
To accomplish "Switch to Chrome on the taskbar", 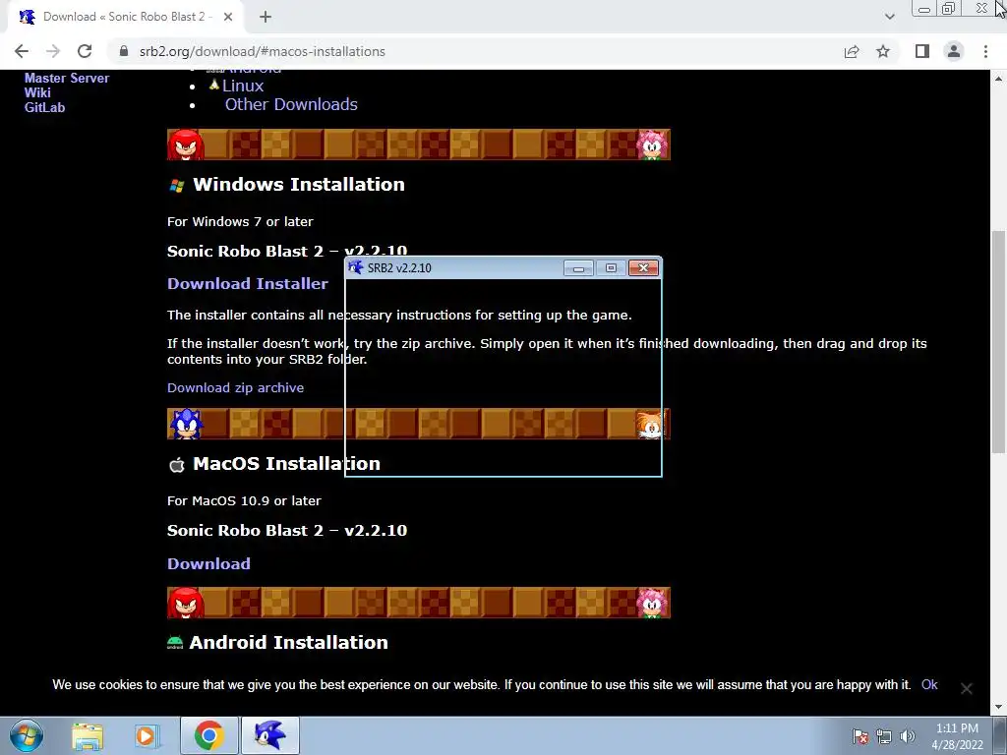I will pyautogui.click(x=208, y=735).
